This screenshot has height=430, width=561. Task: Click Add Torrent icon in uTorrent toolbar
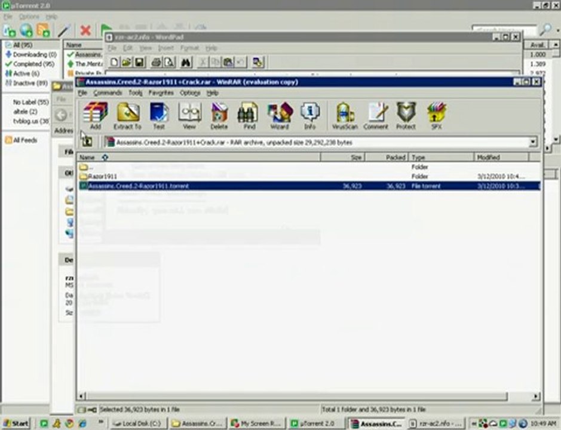[x=10, y=31]
